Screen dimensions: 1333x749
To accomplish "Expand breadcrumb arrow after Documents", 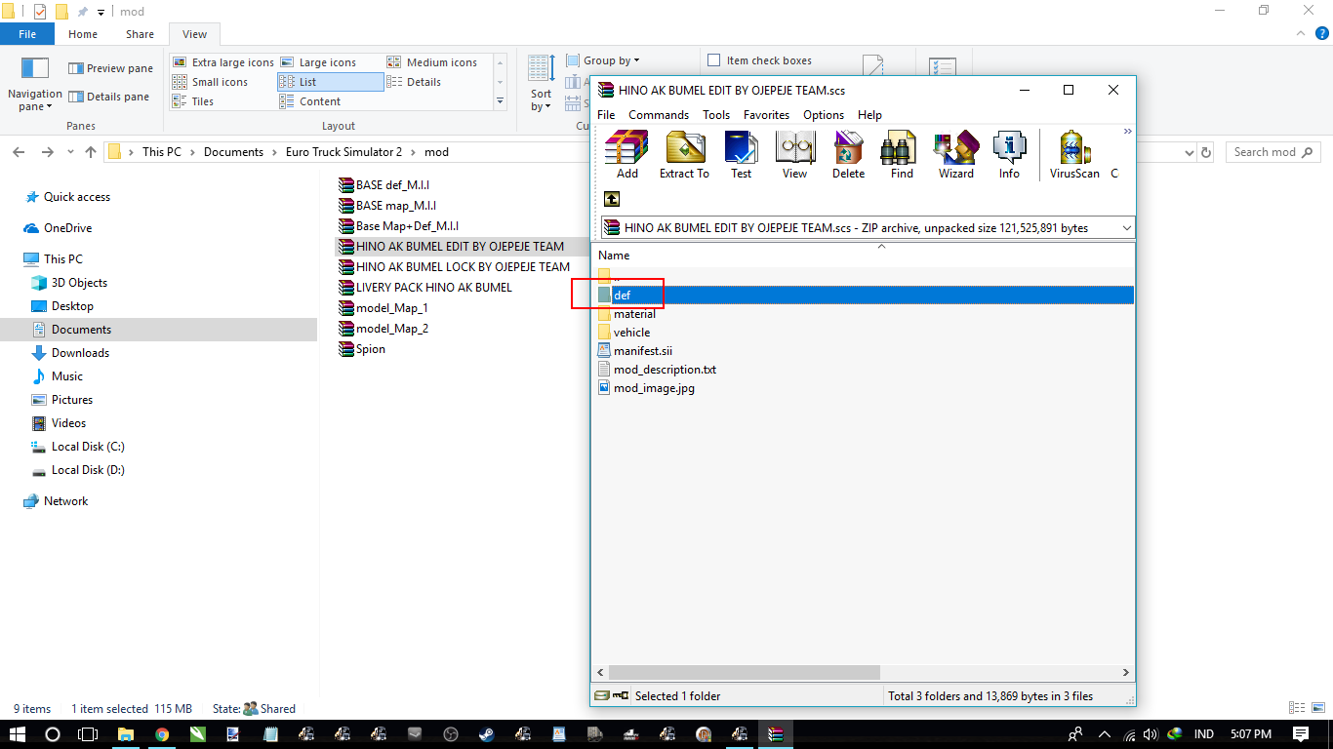I will [274, 152].
